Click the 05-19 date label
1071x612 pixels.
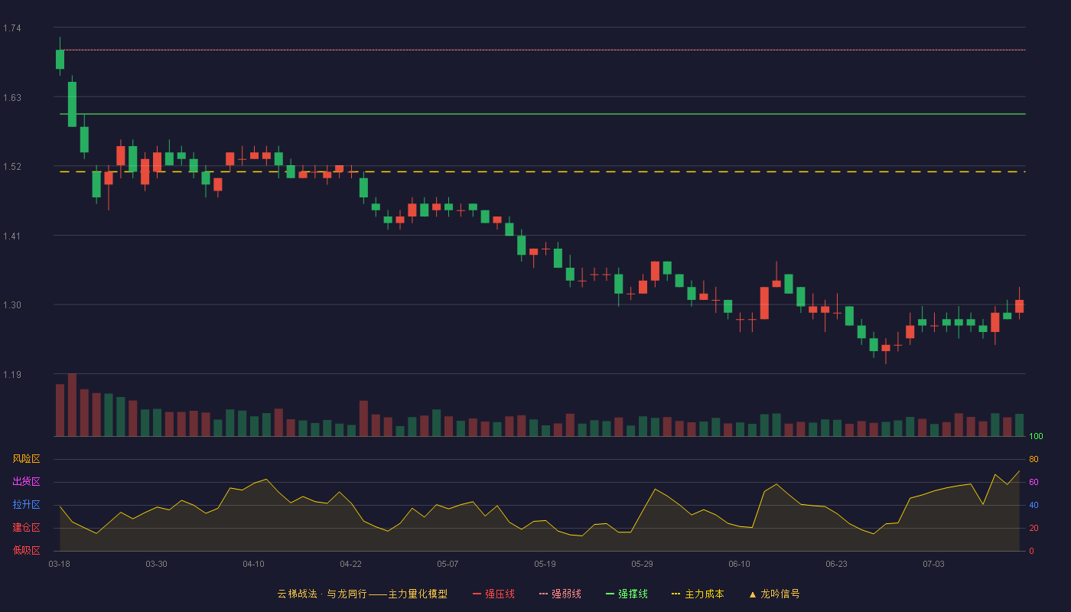click(x=545, y=564)
